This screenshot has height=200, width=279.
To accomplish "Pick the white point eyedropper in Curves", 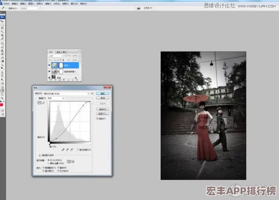I will coord(71,150).
